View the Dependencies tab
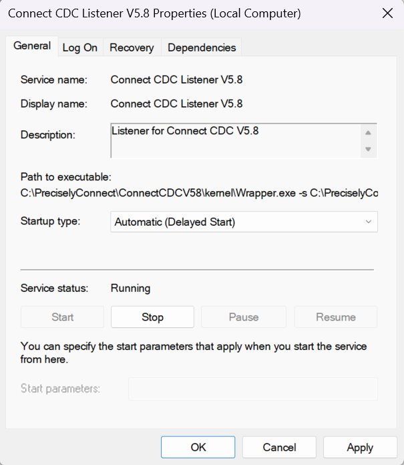The image size is (404, 465). coord(202,47)
